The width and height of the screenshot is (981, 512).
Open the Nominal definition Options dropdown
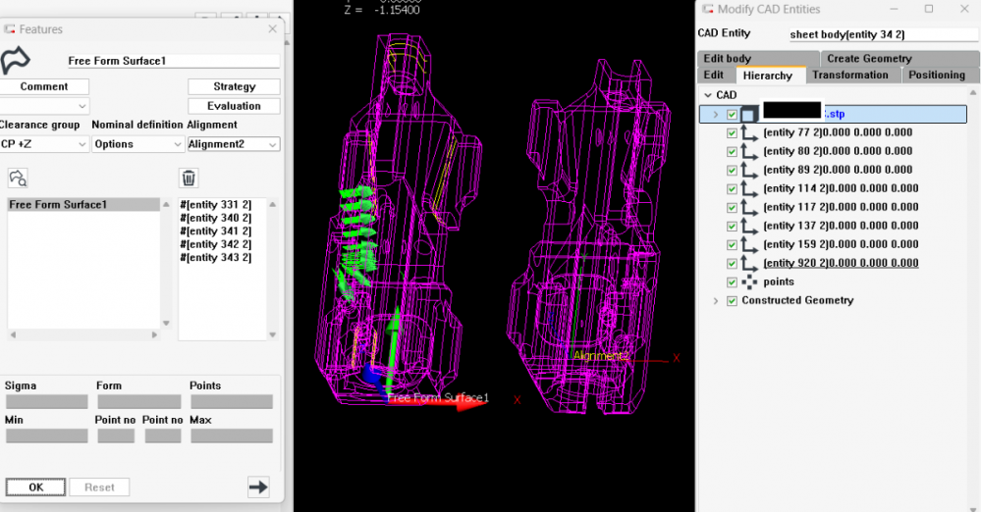pyautogui.click(x=137, y=144)
